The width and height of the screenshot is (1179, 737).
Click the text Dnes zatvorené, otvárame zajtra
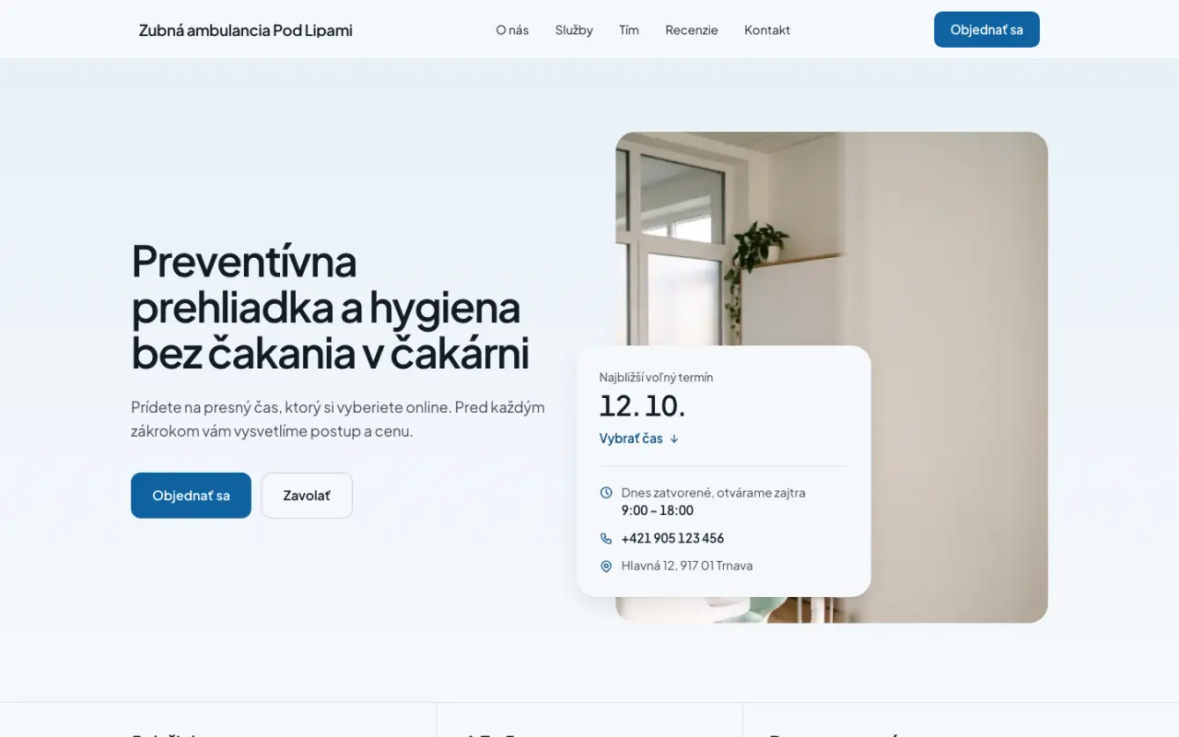(x=714, y=493)
